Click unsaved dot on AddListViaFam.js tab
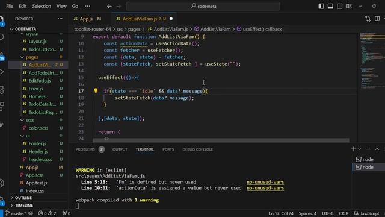This screenshot has width=385, height=217. pos(171,19)
